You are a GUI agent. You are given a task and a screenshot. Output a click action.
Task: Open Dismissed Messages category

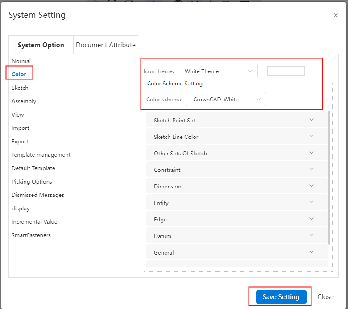click(x=38, y=195)
